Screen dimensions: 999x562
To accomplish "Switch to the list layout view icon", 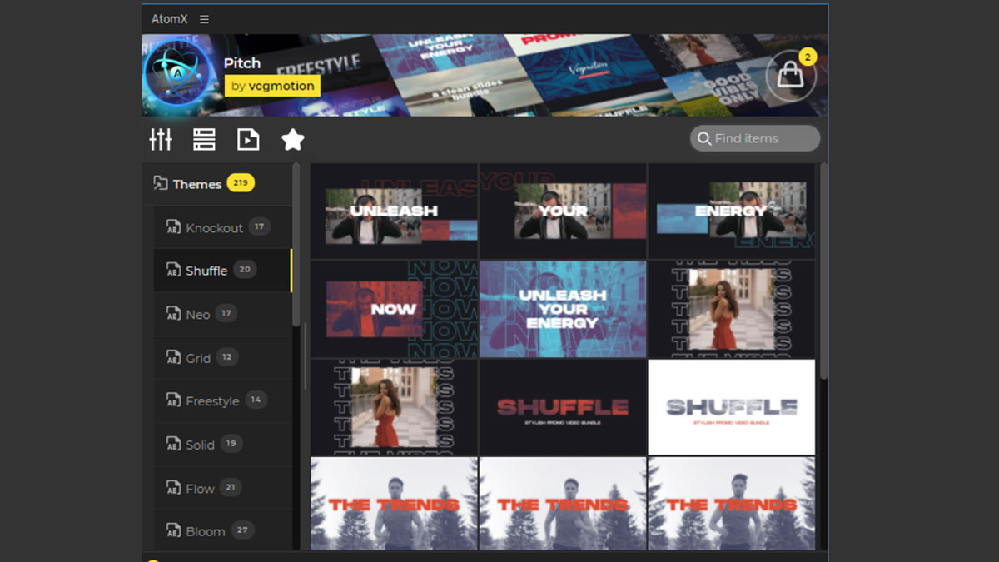I will pyautogui.click(x=204, y=140).
